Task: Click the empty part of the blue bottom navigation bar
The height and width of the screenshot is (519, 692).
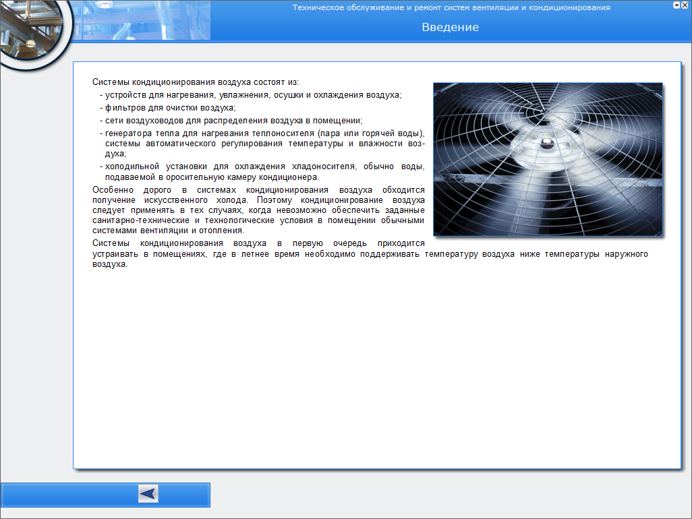Action: coord(67,495)
